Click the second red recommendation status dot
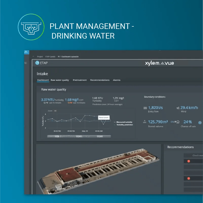The image size is (203, 203). click(189, 178)
